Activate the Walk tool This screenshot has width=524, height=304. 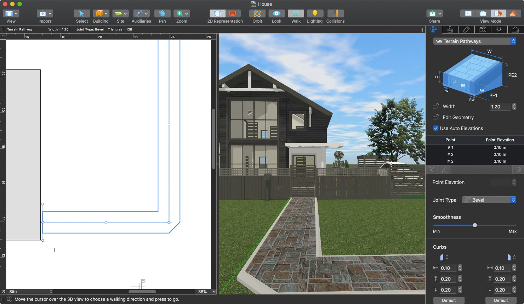coord(296,14)
